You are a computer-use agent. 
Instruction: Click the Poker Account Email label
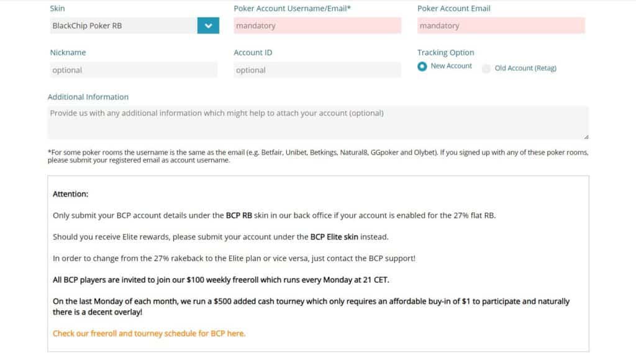tap(453, 9)
